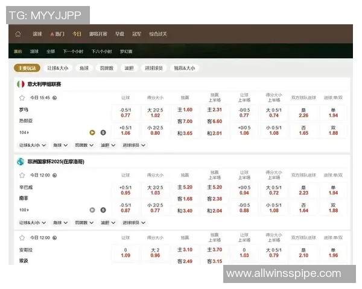Viewport: 362px width, 289px height.
Task: Select the 下六个小时 filter
Action: click(101, 51)
